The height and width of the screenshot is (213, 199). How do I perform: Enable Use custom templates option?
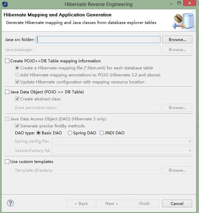pyautogui.click(x=7, y=162)
